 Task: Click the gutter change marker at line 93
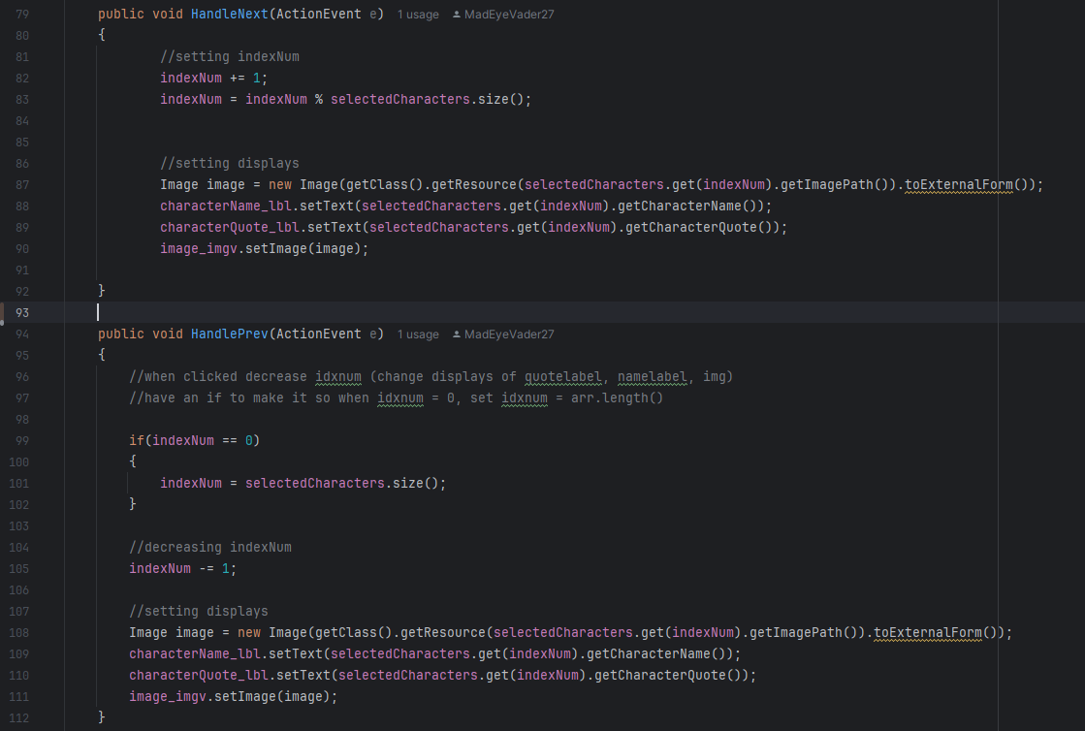(x=3, y=312)
